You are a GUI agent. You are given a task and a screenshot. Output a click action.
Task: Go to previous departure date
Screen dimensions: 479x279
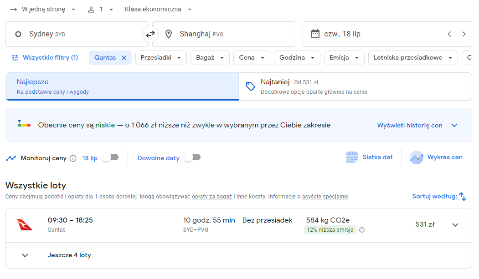449,34
